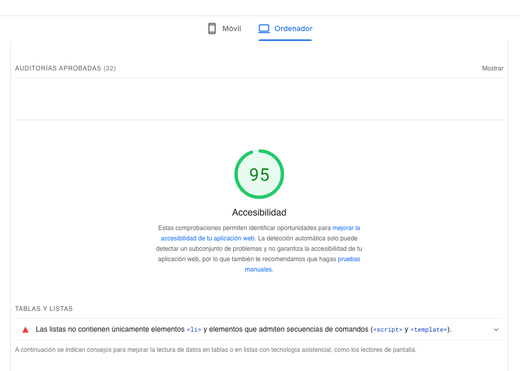This screenshot has height=371, width=520.
Task: Click the <template> code tag in audit
Action: (x=429, y=330)
